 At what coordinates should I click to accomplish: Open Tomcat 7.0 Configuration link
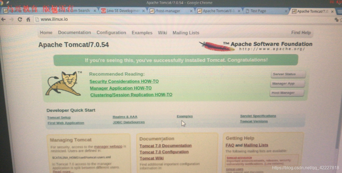click(x=164, y=152)
